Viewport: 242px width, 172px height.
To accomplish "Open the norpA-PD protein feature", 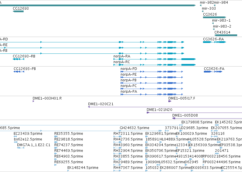I will pos(152,72).
